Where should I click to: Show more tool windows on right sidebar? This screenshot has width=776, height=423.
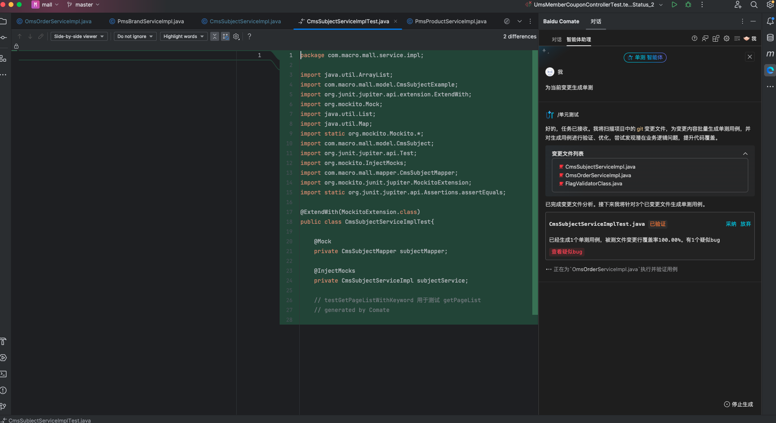click(x=770, y=87)
